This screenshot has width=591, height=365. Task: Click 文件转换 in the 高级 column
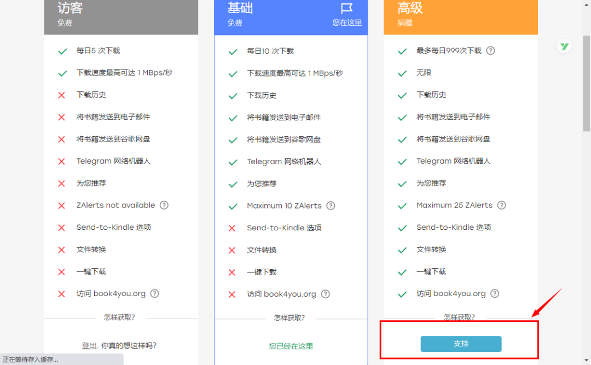[431, 249]
